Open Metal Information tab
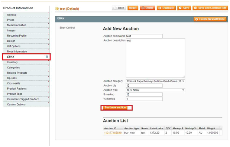The width and height of the screenshot is (230, 147). (x=26, y=51)
